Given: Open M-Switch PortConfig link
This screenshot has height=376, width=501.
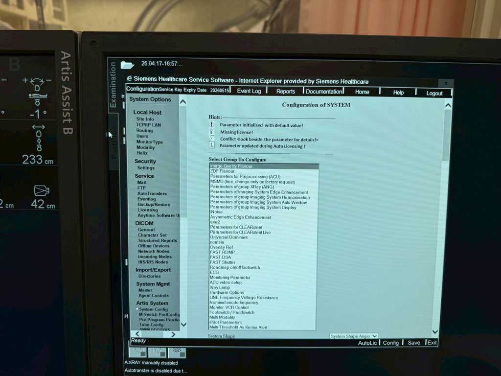Looking at the screenshot, I should click(159, 314).
